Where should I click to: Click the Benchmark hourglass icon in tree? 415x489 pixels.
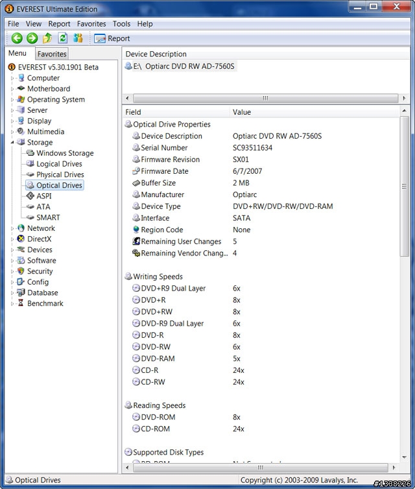click(21, 303)
